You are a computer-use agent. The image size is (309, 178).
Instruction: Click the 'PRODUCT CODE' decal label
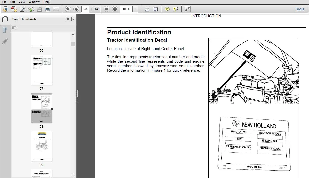[270, 148]
